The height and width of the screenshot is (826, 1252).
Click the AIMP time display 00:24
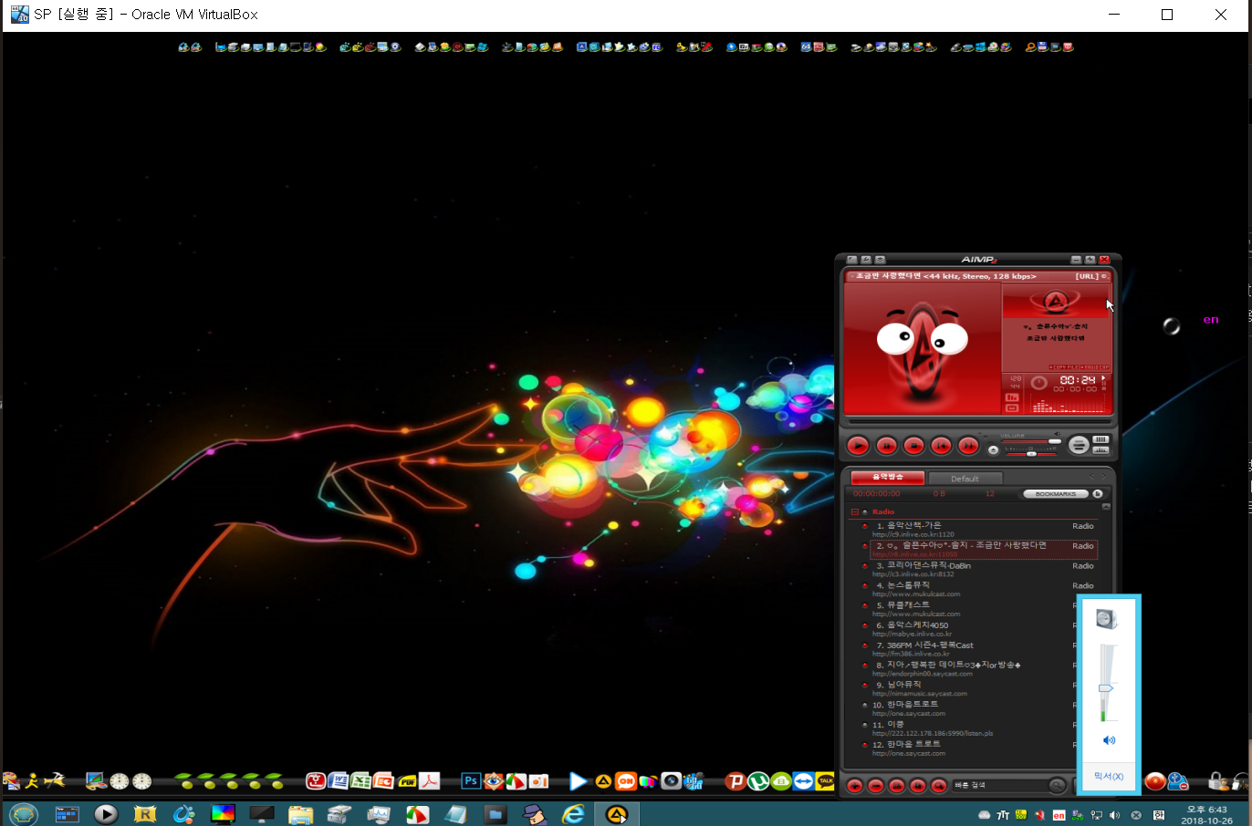point(1078,379)
